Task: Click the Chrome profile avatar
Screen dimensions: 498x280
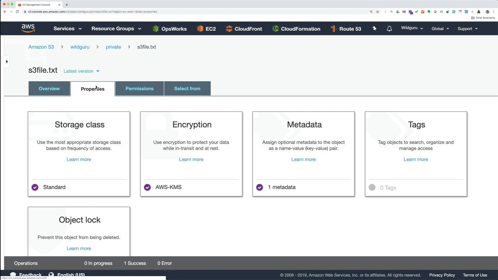Action: click(487, 12)
